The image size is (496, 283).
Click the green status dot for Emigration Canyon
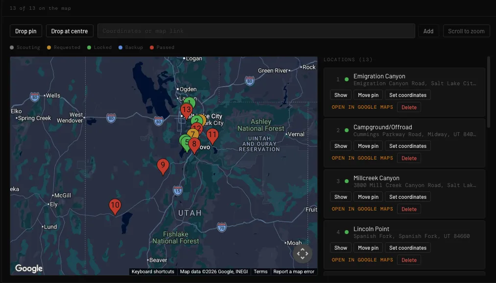347,79
